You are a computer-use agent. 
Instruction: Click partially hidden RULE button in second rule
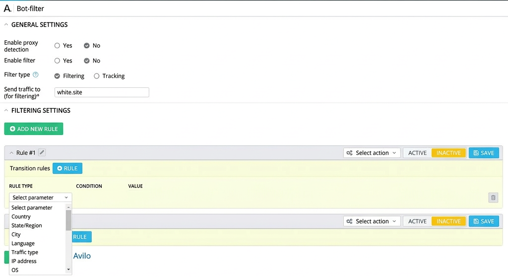pos(82,237)
